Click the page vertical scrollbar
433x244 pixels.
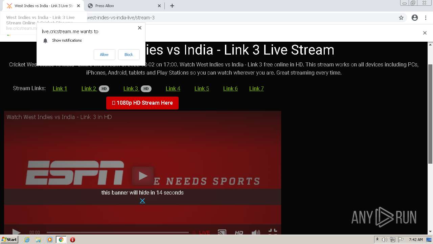(x=430, y=114)
